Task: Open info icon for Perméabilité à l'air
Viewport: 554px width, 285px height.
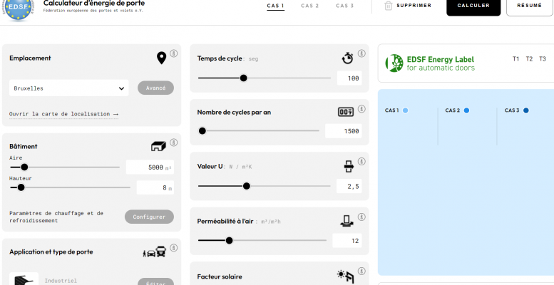Action: coord(361,217)
